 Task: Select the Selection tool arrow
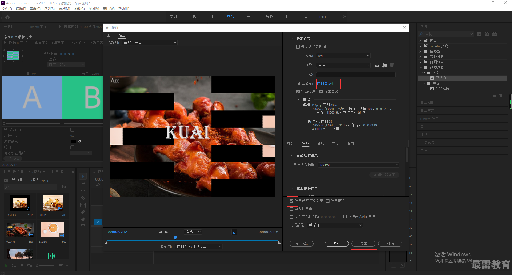click(x=83, y=176)
